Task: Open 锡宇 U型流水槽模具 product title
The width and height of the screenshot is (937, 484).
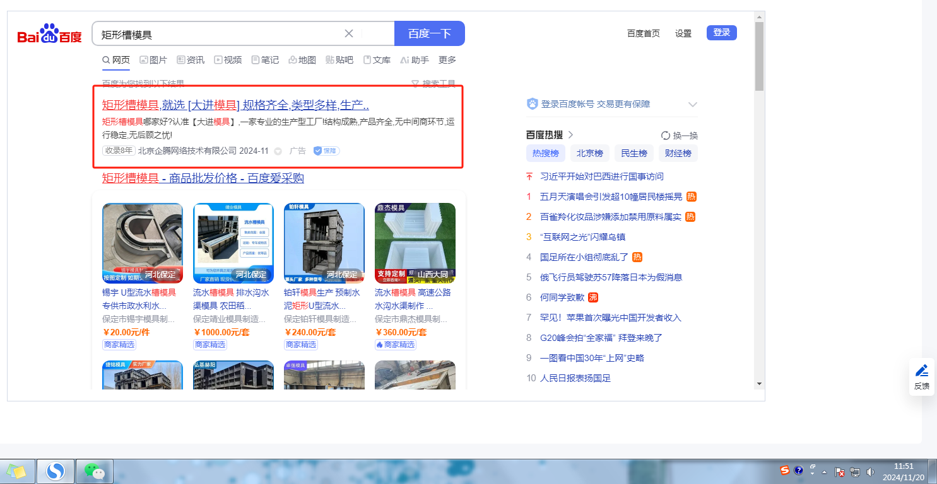Action: 139,299
